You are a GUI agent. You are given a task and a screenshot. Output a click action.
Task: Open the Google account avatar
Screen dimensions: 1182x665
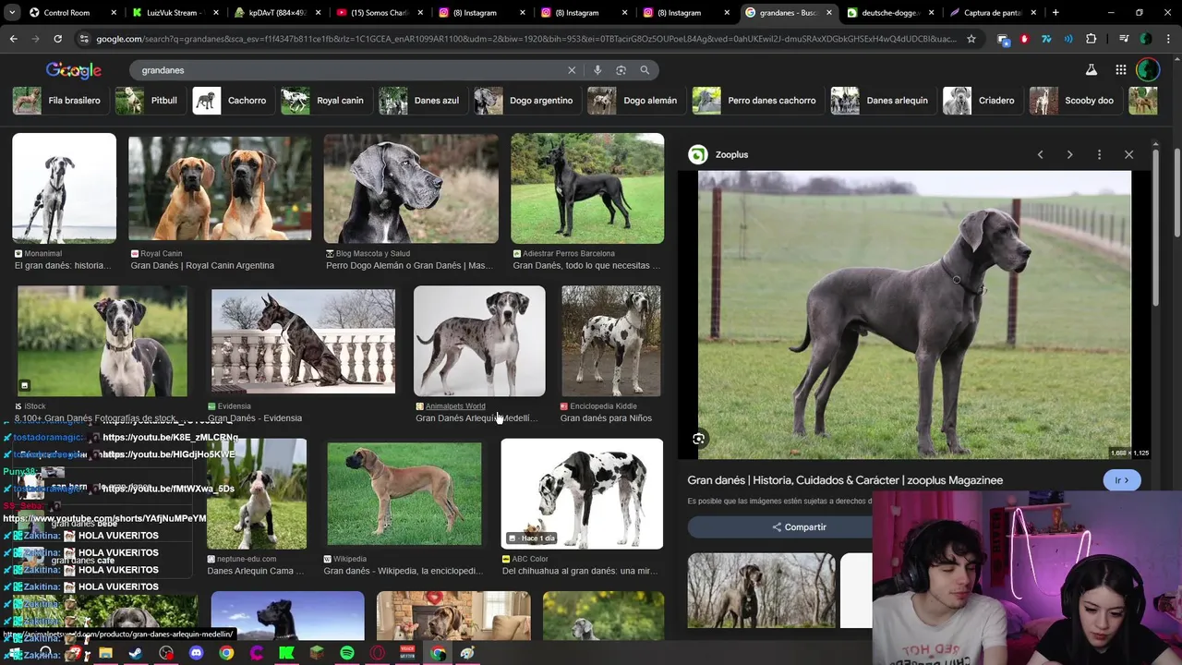1148,70
